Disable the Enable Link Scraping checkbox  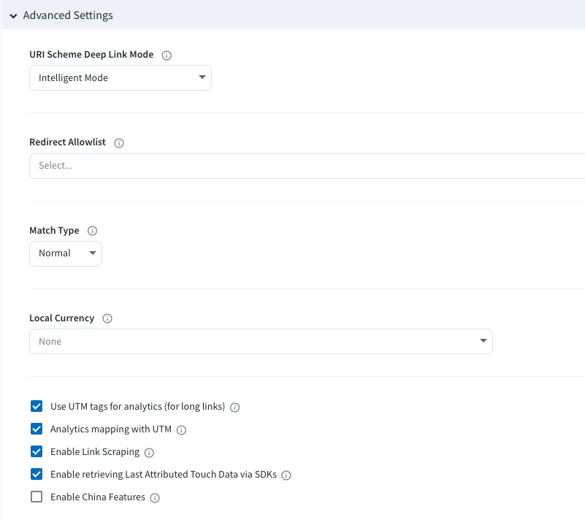(x=37, y=451)
